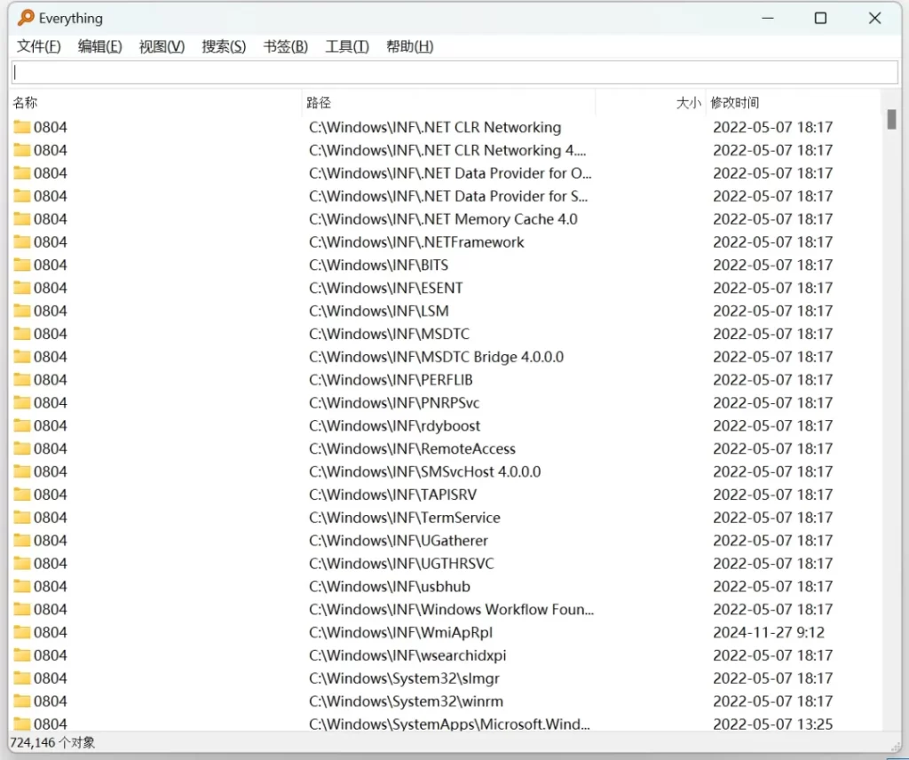This screenshot has width=909, height=760.
Task: Select folder icon for INF\PERFLIB row
Action: tap(22, 380)
